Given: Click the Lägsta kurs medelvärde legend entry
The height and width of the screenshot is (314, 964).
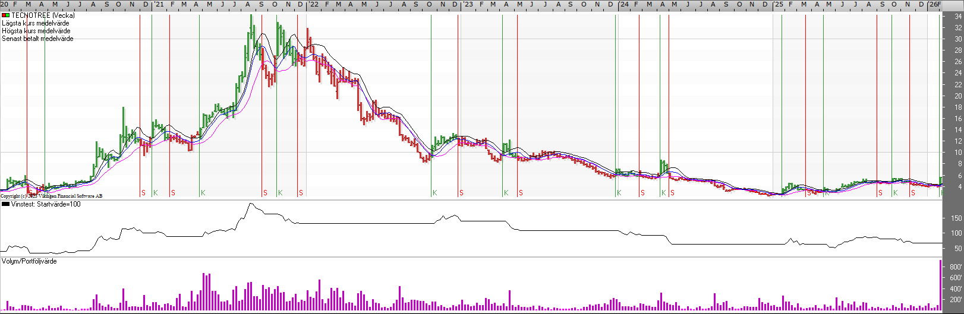Looking at the screenshot, I should [x=36, y=23].
